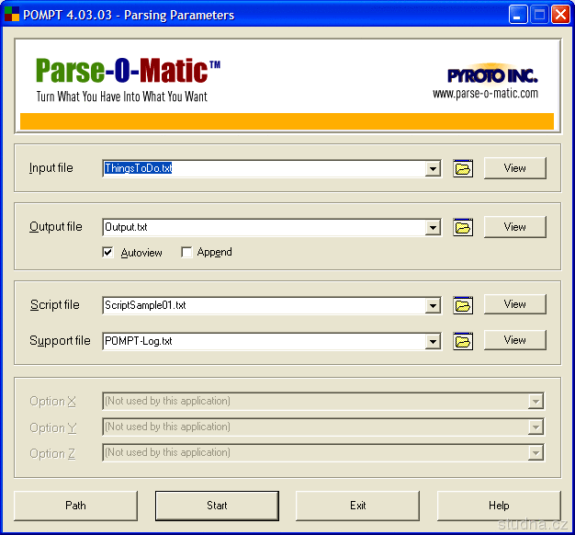Expand the Output file dropdown list
The height and width of the screenshot is (535, 575).
pyautogui.click(x=433, y=227)
